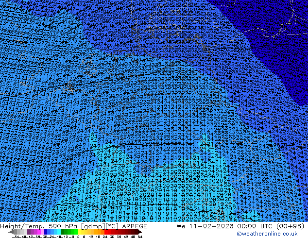The width and height of the screenshot is (308, 238).
Task: Pick the yellow legend swatch
Action: [x=79, y=232]
